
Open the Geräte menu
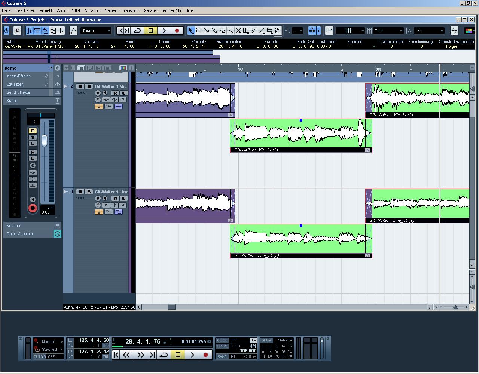(x=150, y=10)
